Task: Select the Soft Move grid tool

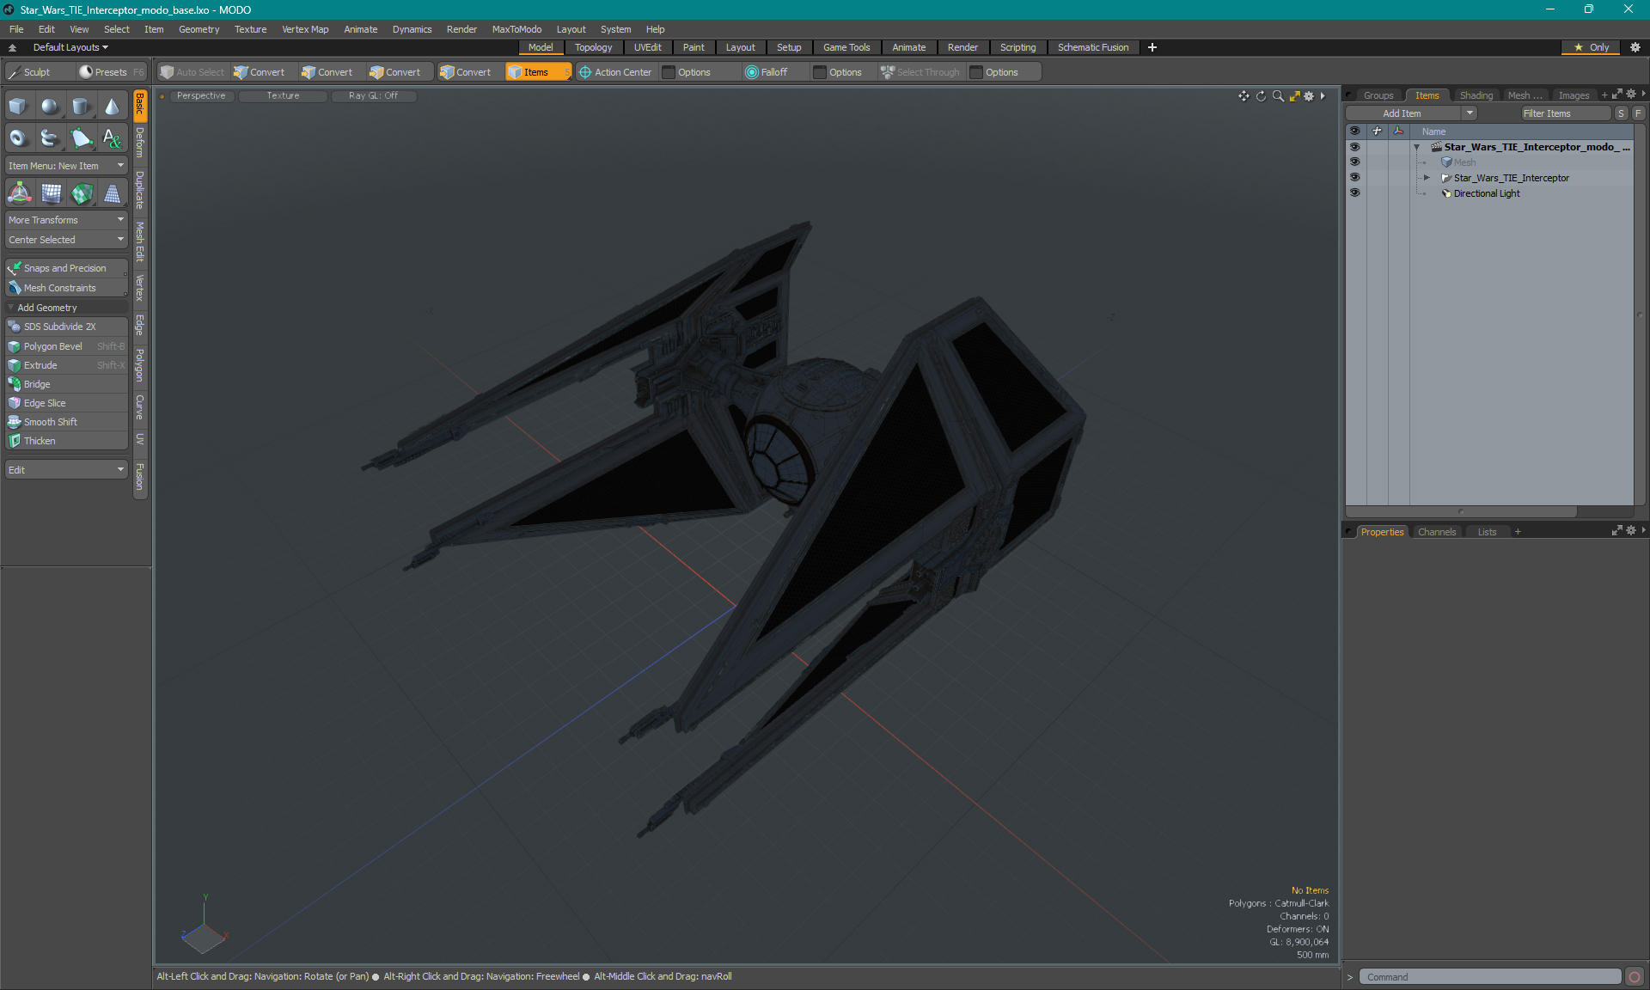Action: pos(51,193)
